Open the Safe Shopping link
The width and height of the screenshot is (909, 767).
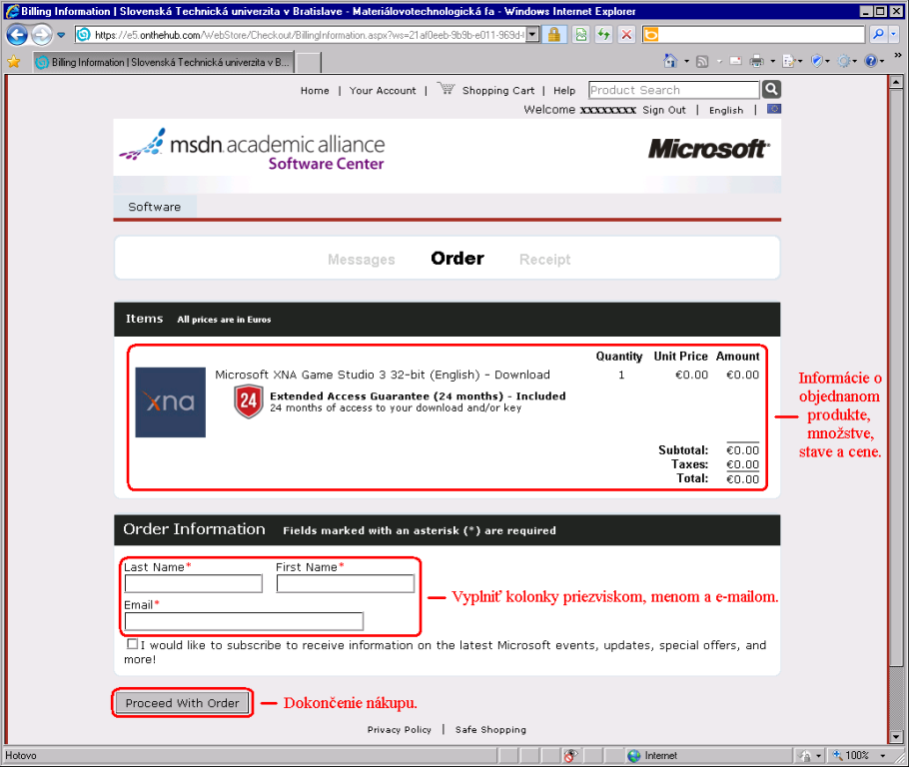coord(491,730)
